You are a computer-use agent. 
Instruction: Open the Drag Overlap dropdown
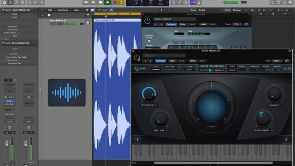point(240,10)
